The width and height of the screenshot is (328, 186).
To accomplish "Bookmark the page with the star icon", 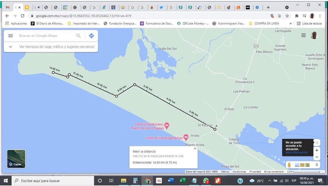I will [287, 16].
